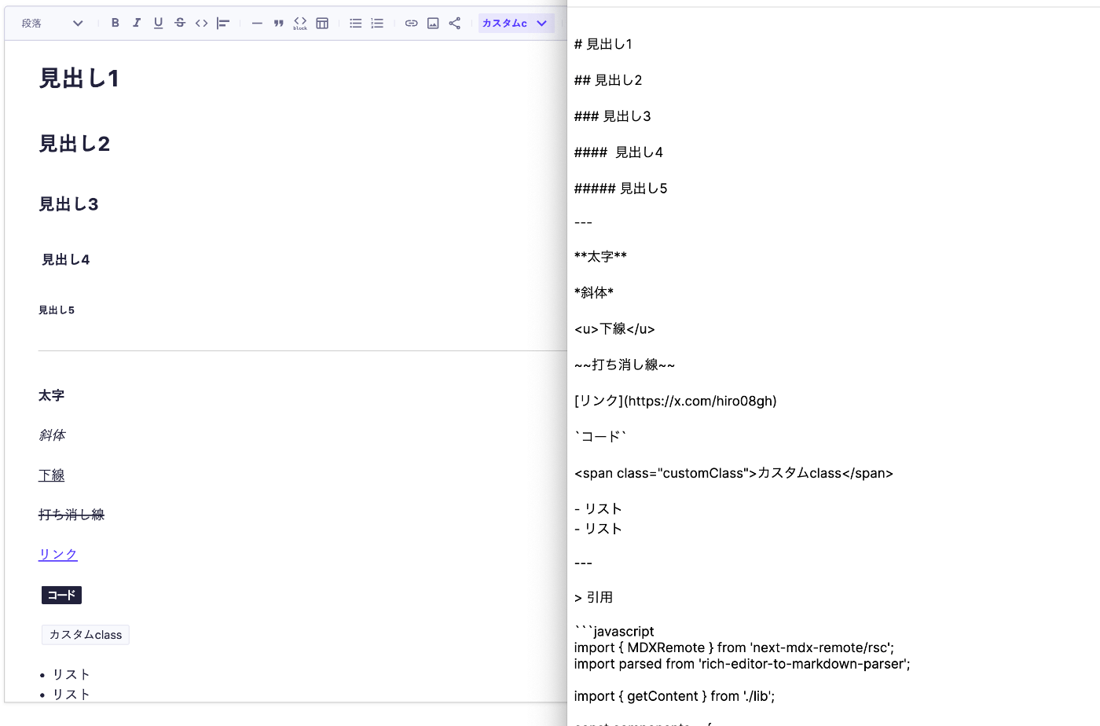
Task: Open the リンク hyperlink in editor
Action: point(58,554)
